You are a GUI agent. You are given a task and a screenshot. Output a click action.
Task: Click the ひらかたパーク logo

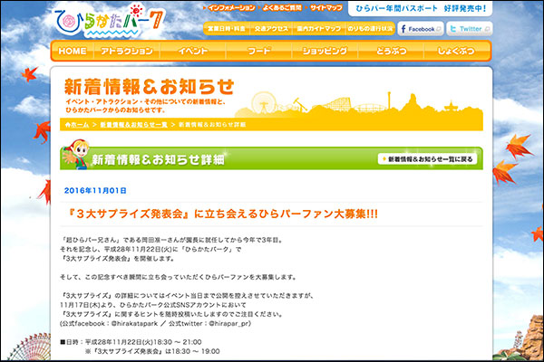pos(110,21)
